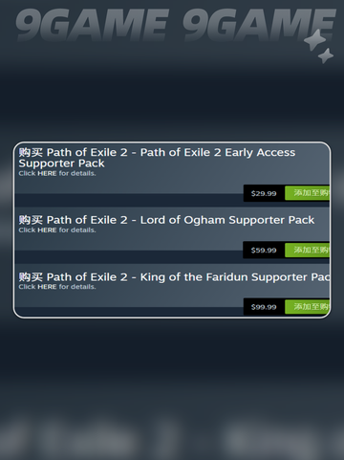The image size is (344, 460).
Task: Click the Early Access Supporter Pack title
Action: click(x=157, y=158)
